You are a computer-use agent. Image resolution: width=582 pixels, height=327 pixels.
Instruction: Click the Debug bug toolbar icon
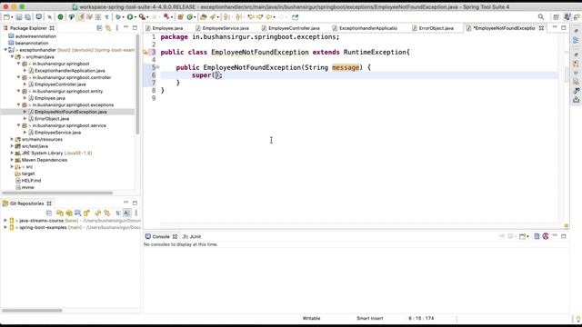(x=118, y=17)
